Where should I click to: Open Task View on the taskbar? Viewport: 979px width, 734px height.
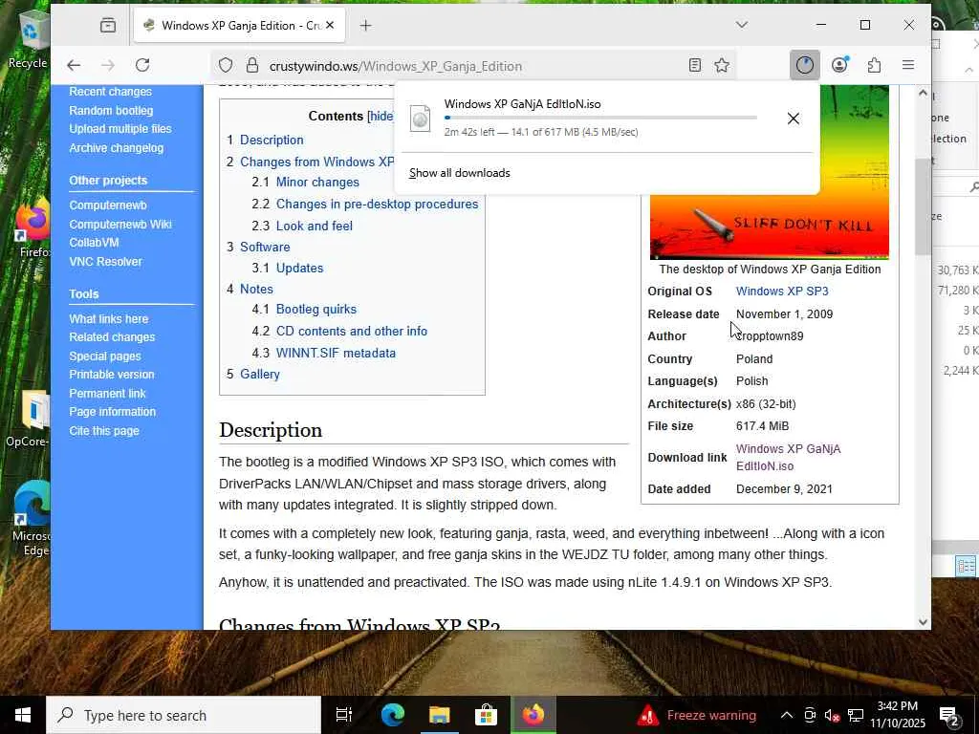pos(344,715)
